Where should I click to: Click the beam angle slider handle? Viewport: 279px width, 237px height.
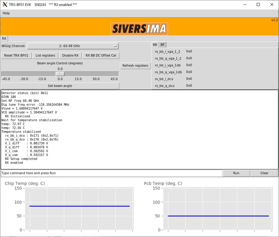click(60, 74)
